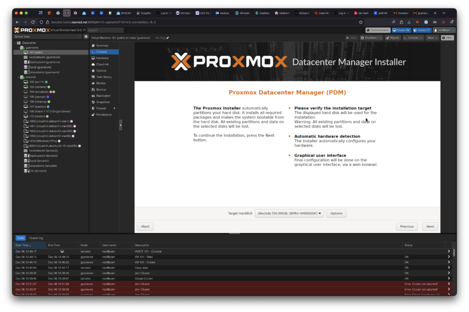Open the Hardware section of VM 101

[102, 58]
